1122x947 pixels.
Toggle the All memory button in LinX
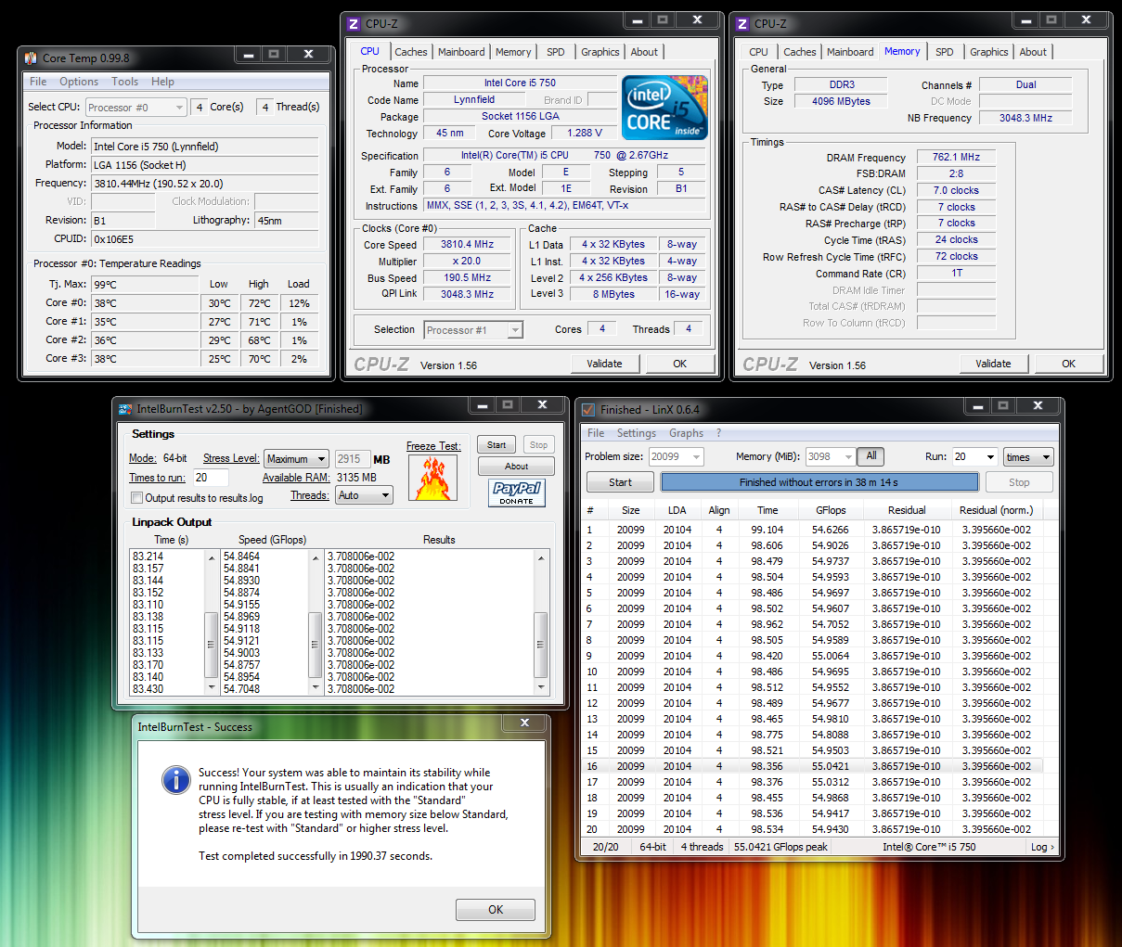click(x=871, y=456)
